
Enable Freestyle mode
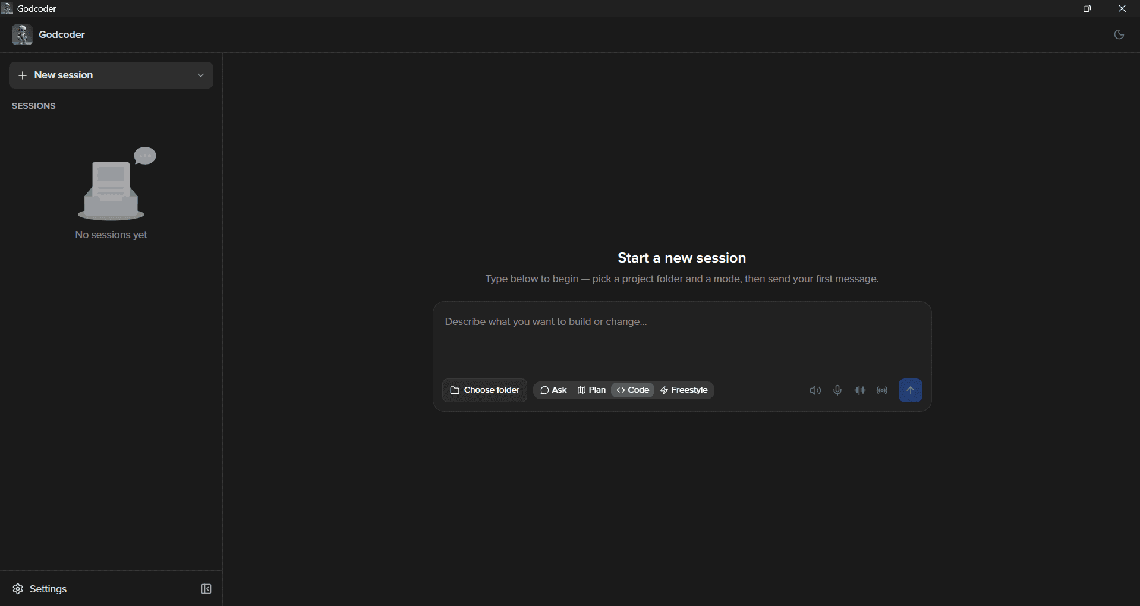(684, 390)
